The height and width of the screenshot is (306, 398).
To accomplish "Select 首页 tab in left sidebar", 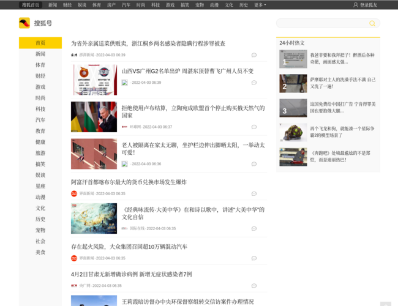I will tap(40, 43).
